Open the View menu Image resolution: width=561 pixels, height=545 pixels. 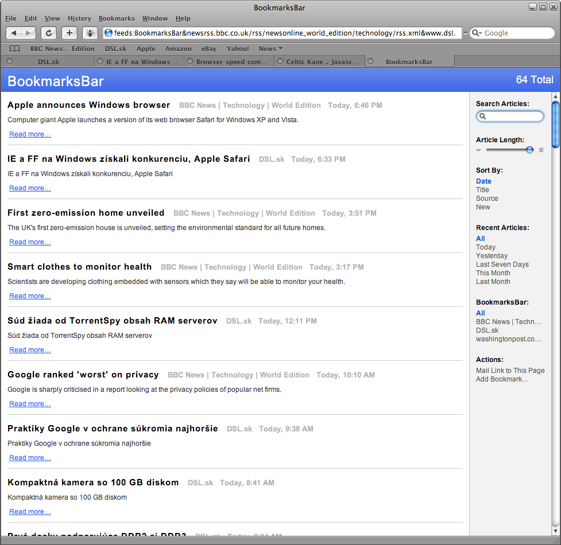click(52, 18)
